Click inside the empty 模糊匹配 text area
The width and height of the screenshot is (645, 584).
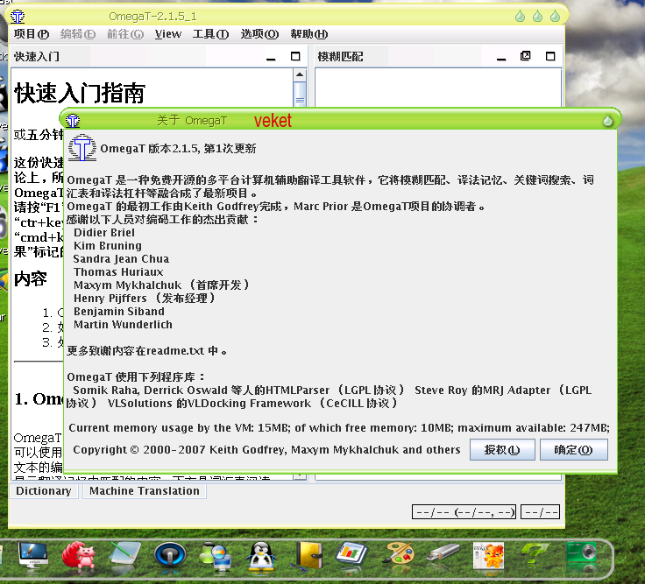(x=438, y=88)
